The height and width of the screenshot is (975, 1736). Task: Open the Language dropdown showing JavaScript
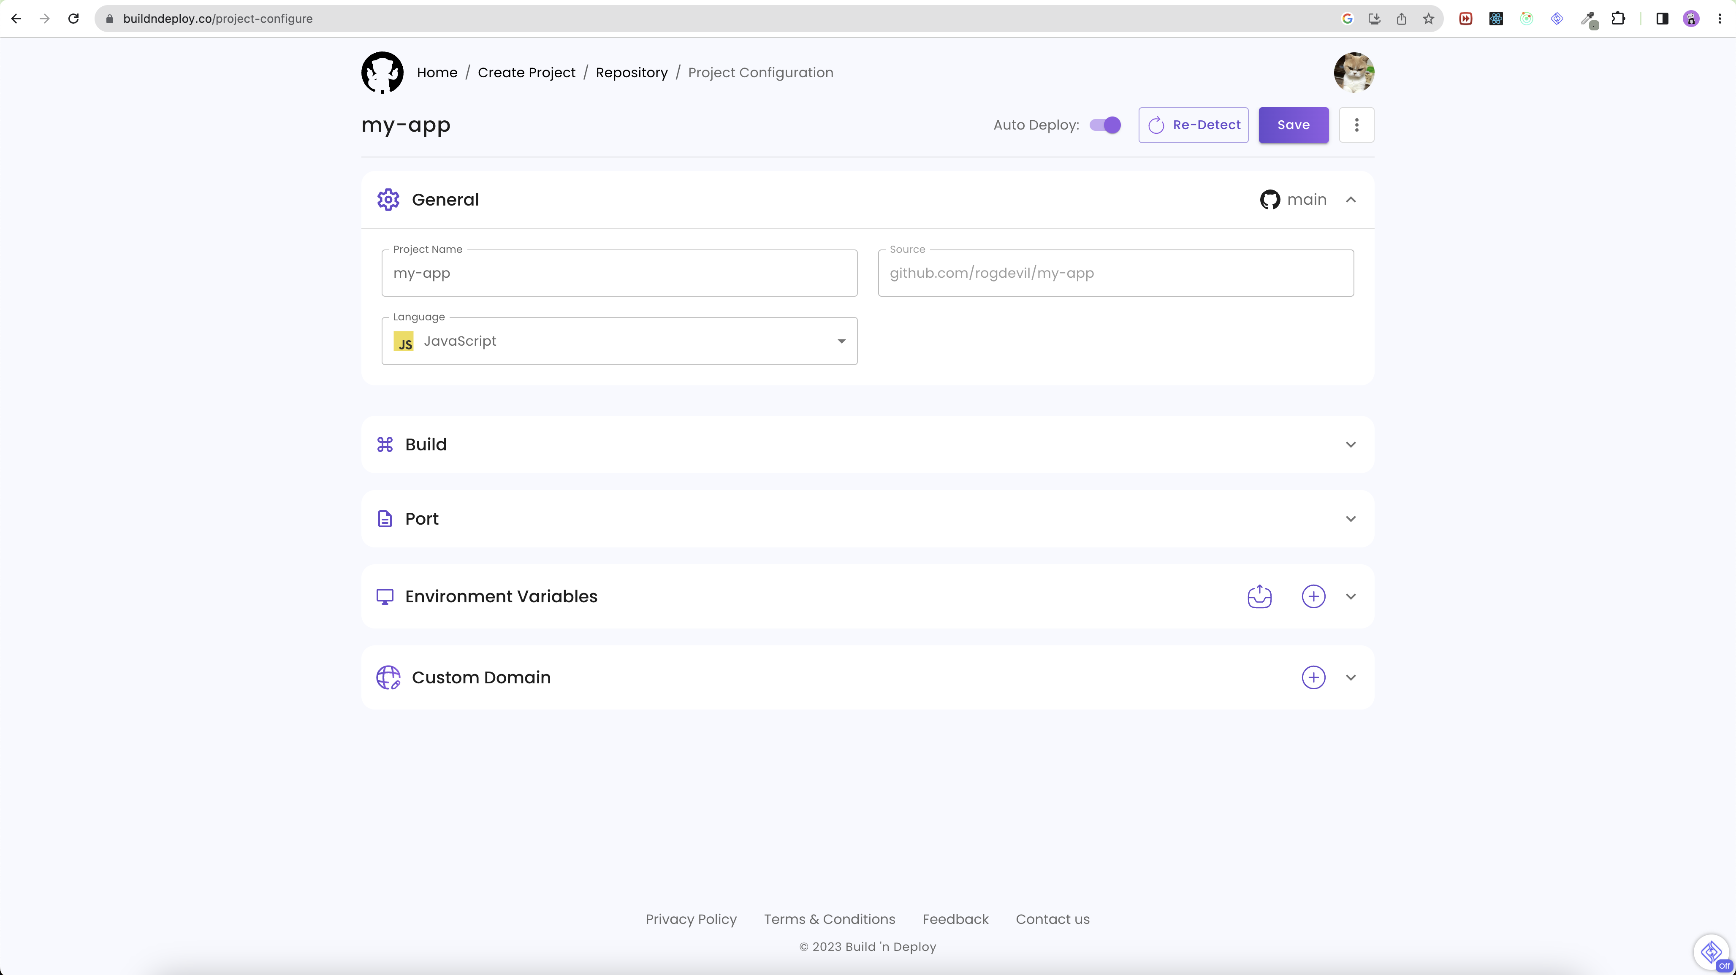618,341
